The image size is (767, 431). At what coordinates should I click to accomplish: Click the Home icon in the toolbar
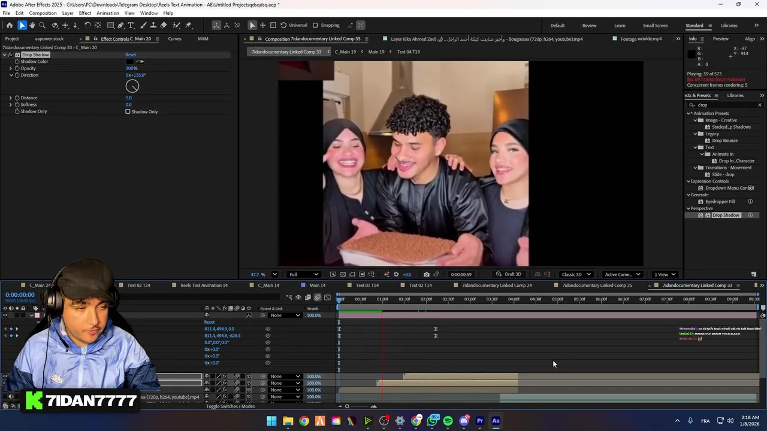click(10, 25)
